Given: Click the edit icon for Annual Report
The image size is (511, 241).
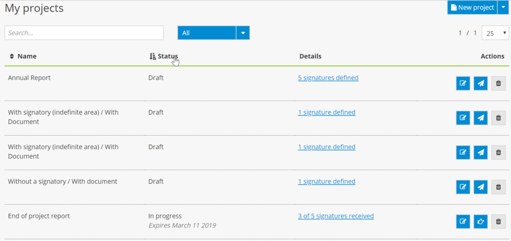Looking at the screenshot, I should pos(463,83).
